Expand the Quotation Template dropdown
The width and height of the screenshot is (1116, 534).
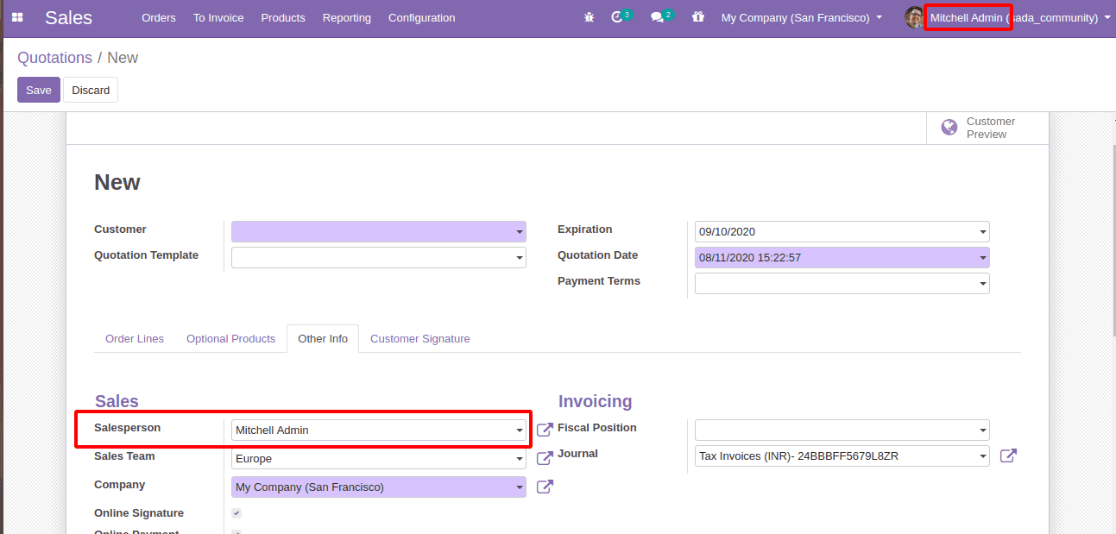point(520,258)
